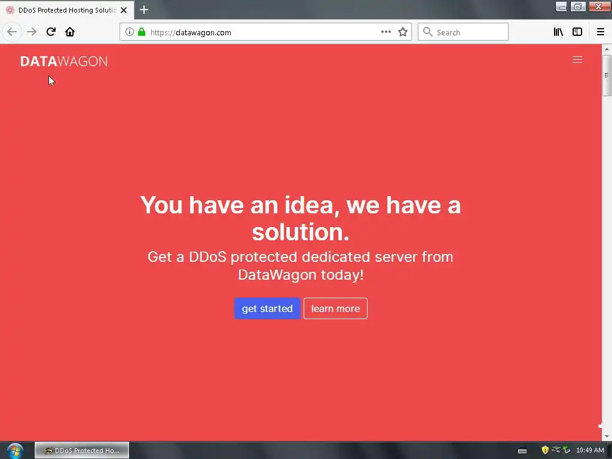Select the DDoS Protected Ho... taskbar button
The height and width of the screenshot is (459, 612).
coord(81,451)
